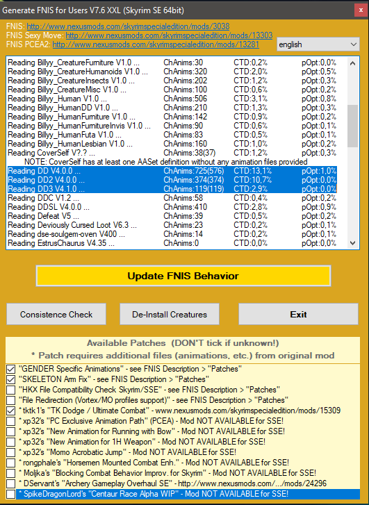Select 'Reading DDC V1.2' line

click(172, 198)
